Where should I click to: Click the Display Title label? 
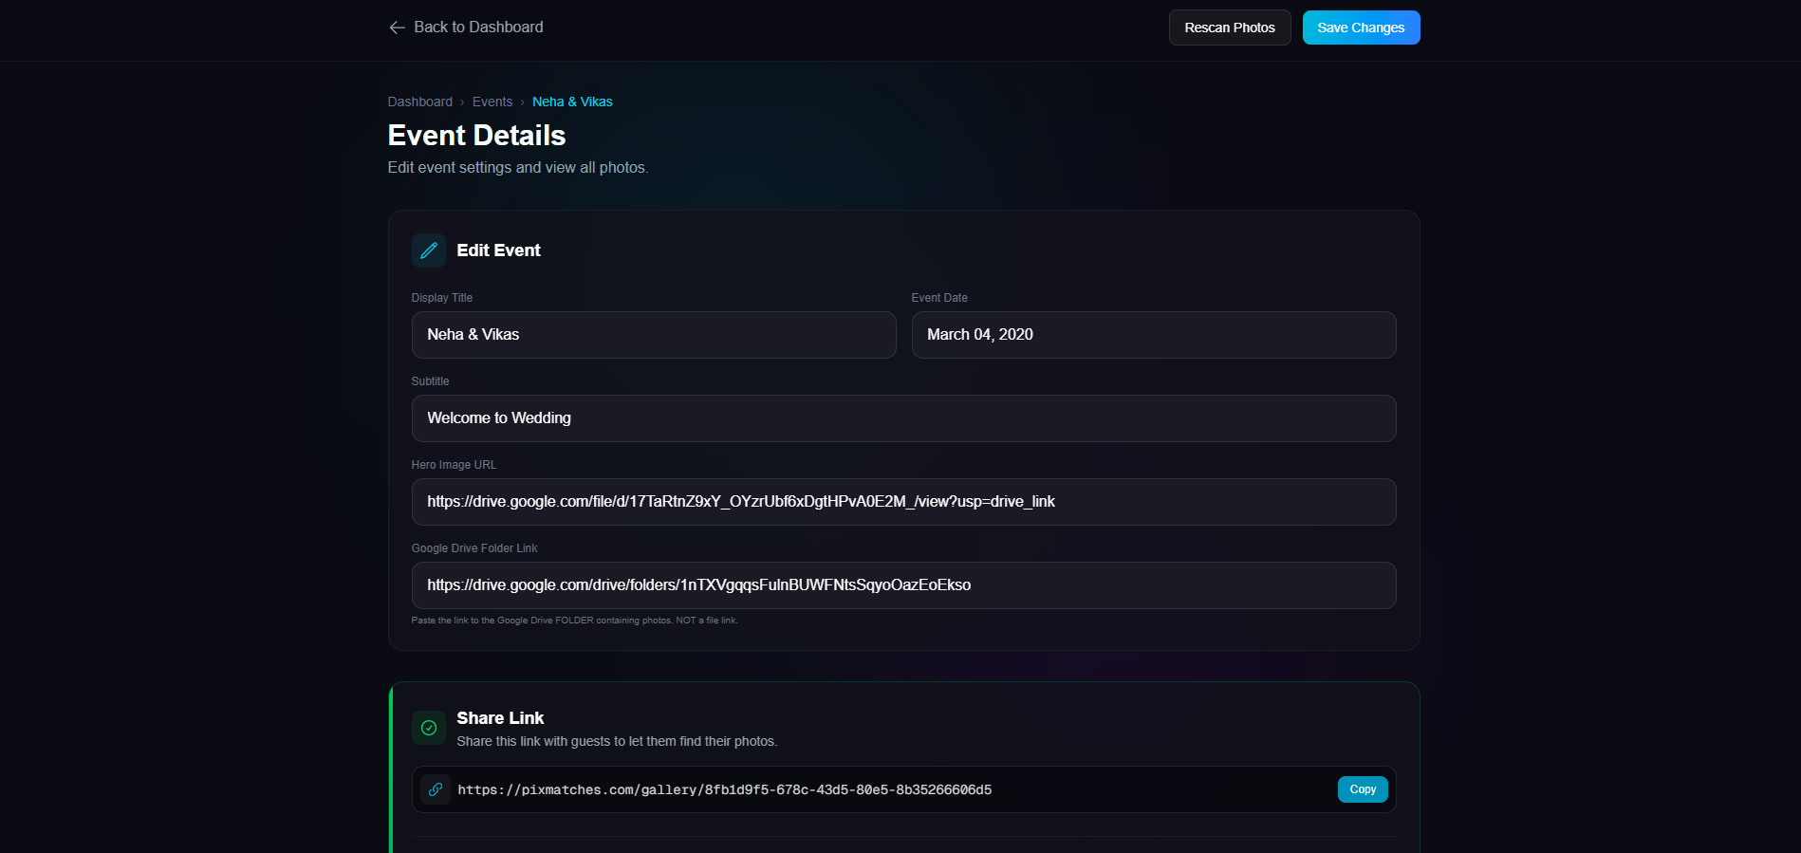pyautogui.click(x=442, y=298)
